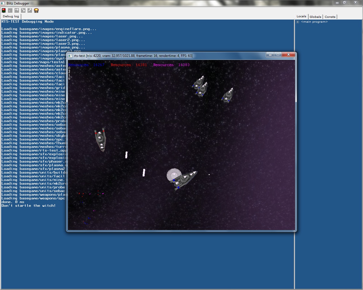This screenshot has width=363, height=290.
Task: Click the Step Out up-right arrow icon
Action: [x=30, y=10]
